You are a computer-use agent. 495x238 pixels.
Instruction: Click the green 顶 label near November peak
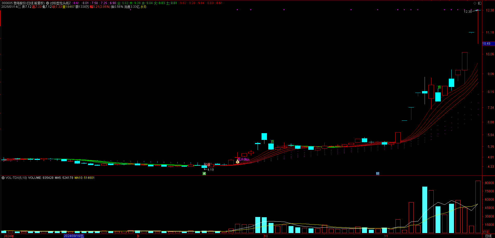coord(439,87)
